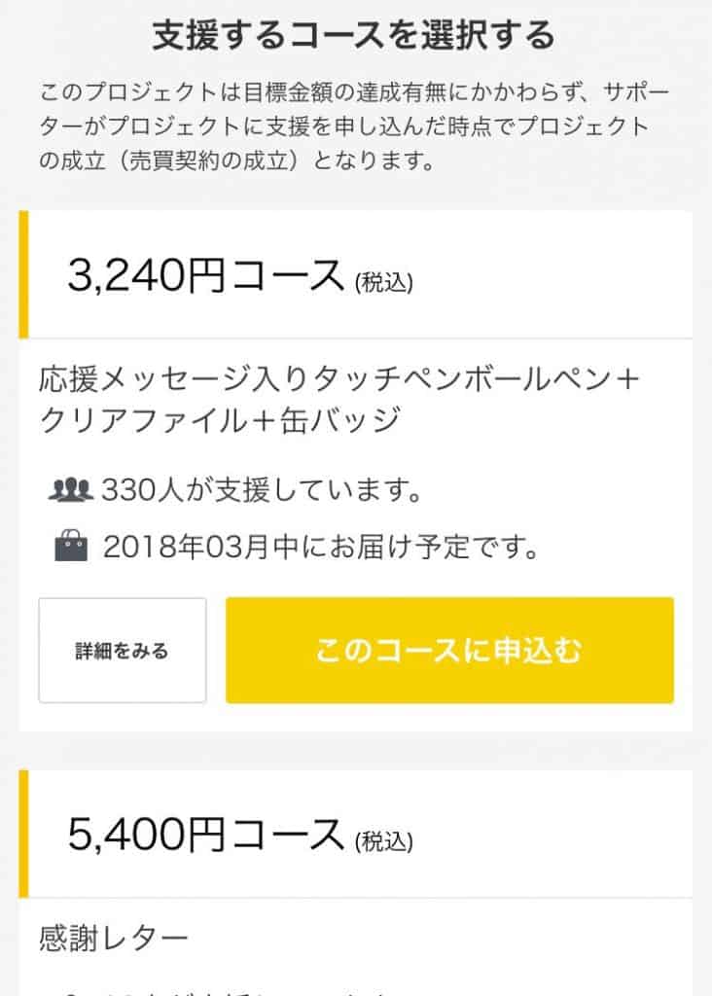This screenshot has height=996, width=712.
Task: Click the yellow accent bar of 3,240円 course
Action: [x=23, y=274]
